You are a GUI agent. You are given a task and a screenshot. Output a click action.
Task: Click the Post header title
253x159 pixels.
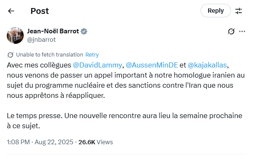(x=40, y=11)
